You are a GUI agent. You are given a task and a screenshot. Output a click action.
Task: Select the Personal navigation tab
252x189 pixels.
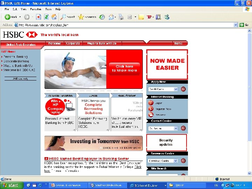[x=55, y=43]
